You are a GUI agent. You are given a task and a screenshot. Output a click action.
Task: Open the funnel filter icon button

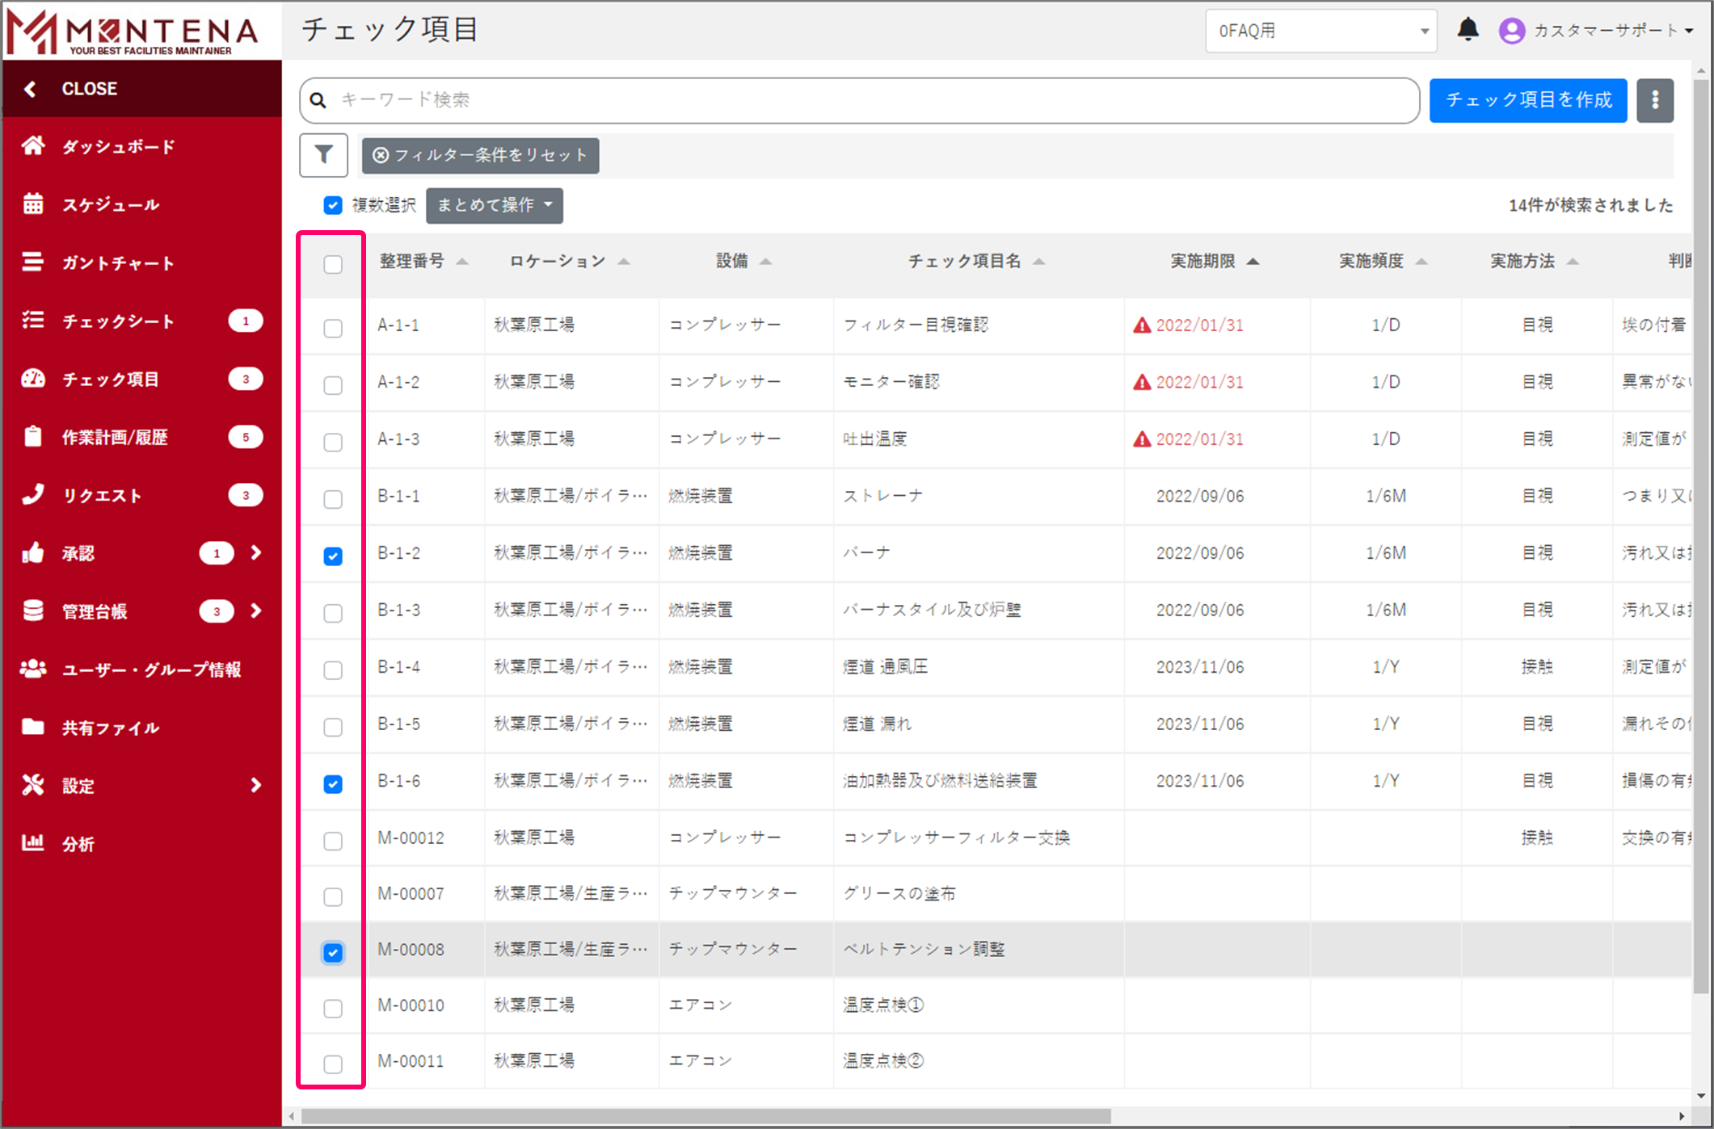point(323,154)
